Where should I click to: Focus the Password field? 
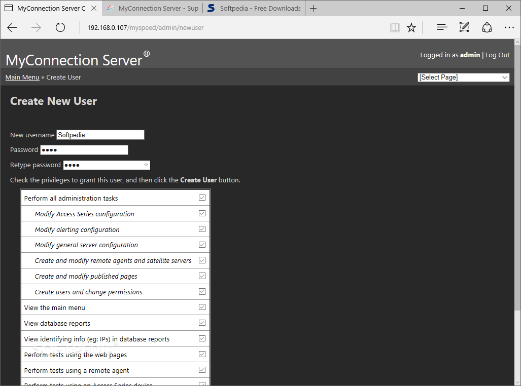pyautogui.click(x=84, y=150)
